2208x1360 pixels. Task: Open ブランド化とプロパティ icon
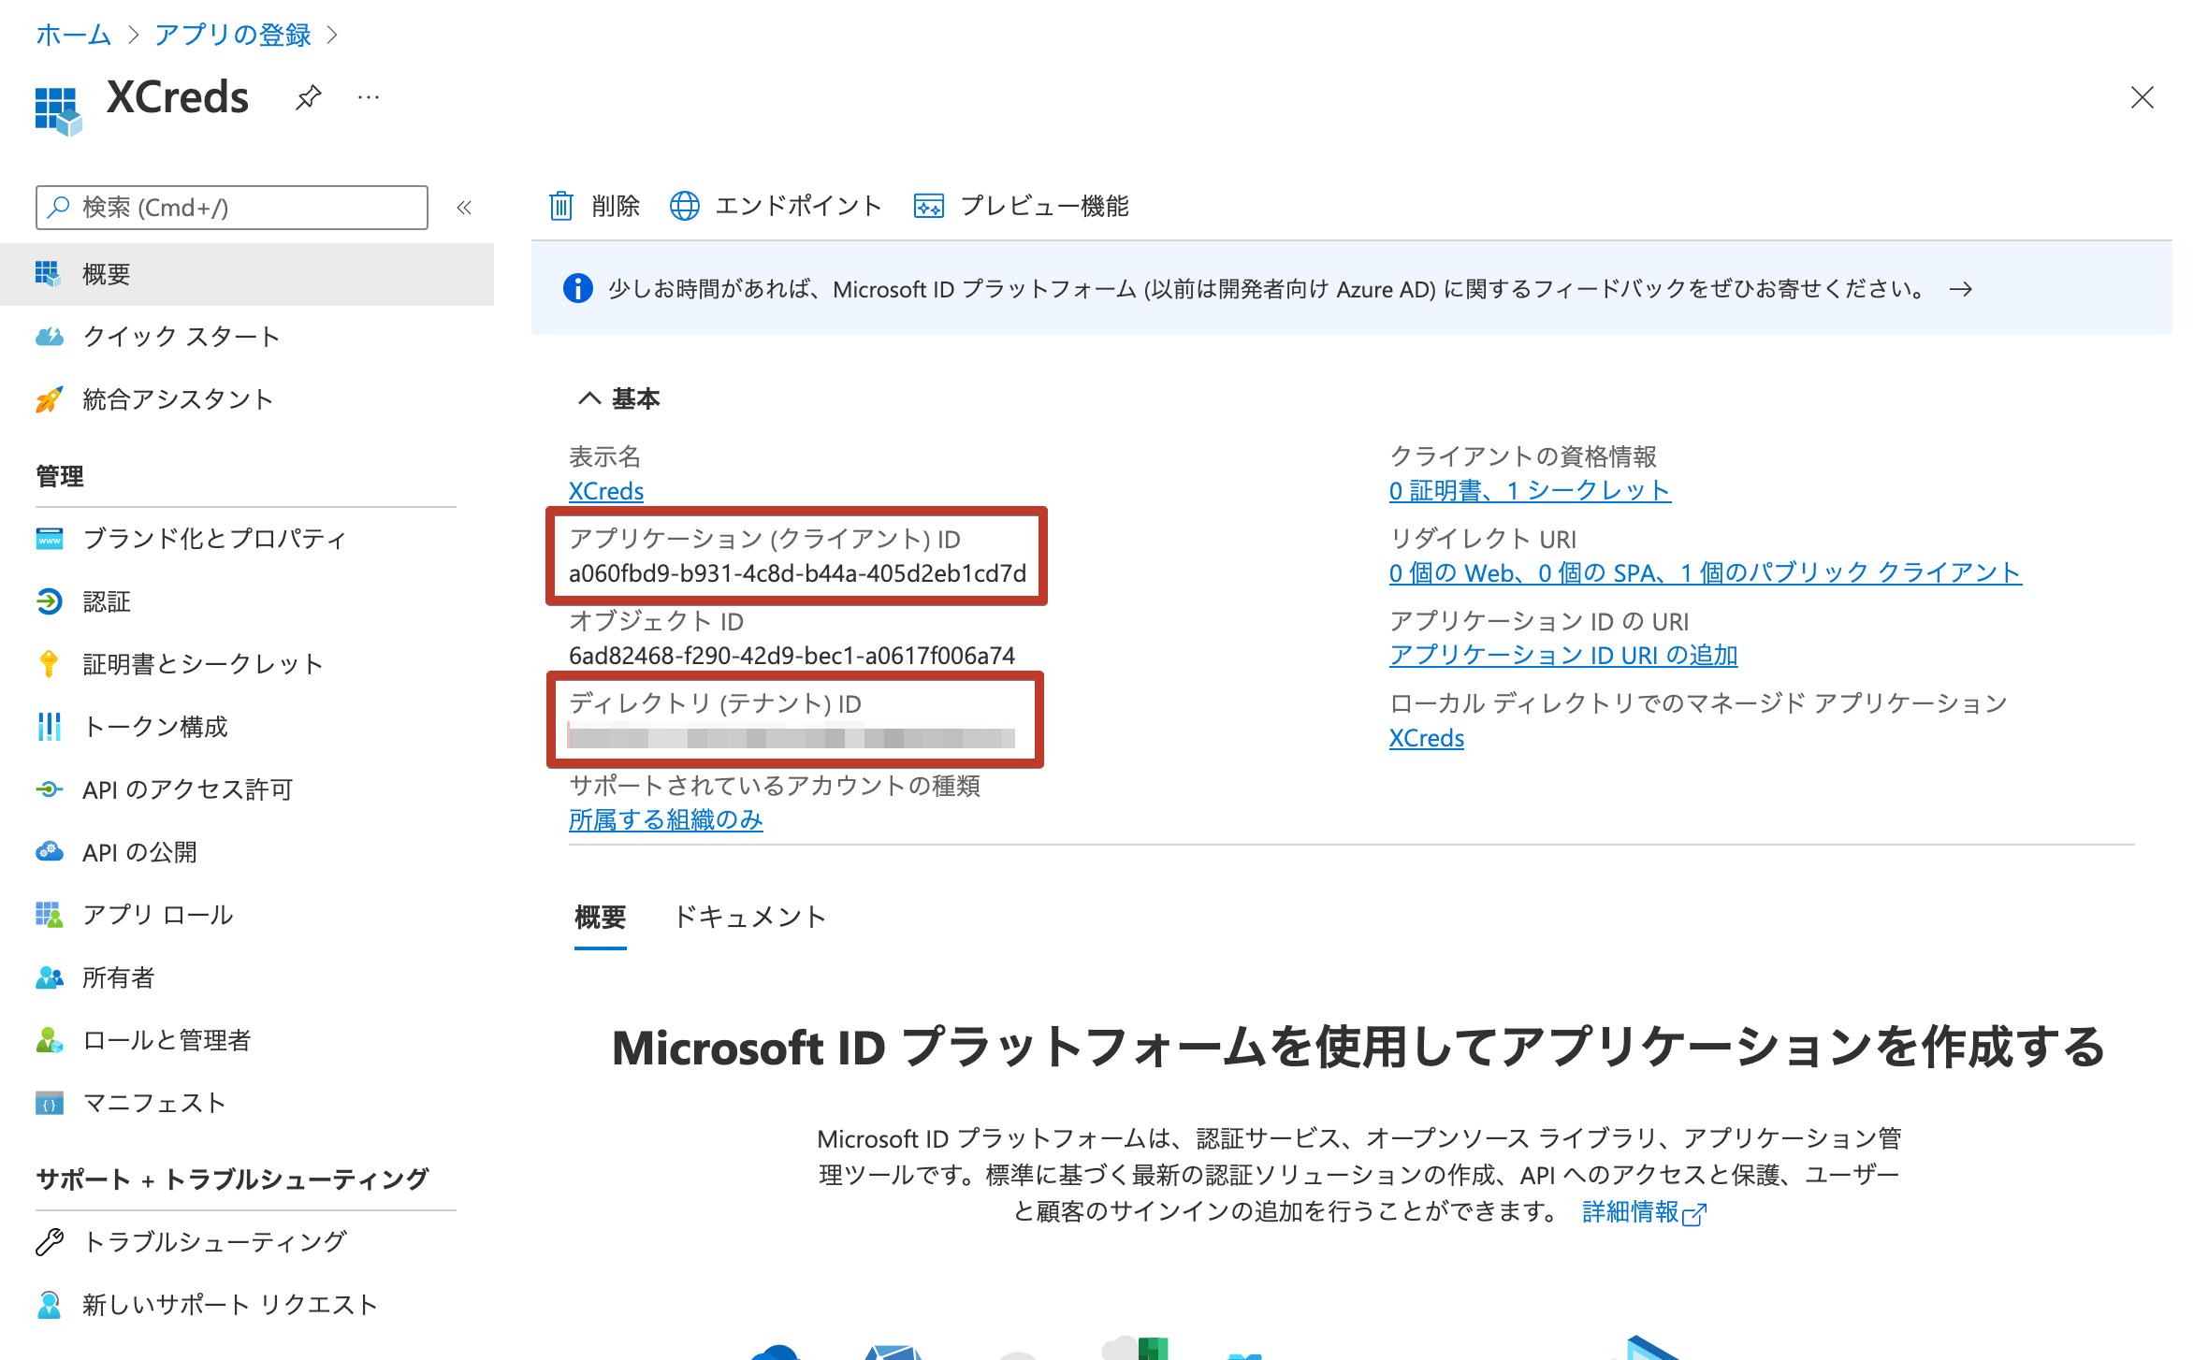(49, 539)
